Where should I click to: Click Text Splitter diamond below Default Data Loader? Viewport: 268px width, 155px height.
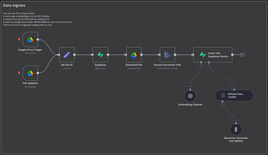coord(222,101)
